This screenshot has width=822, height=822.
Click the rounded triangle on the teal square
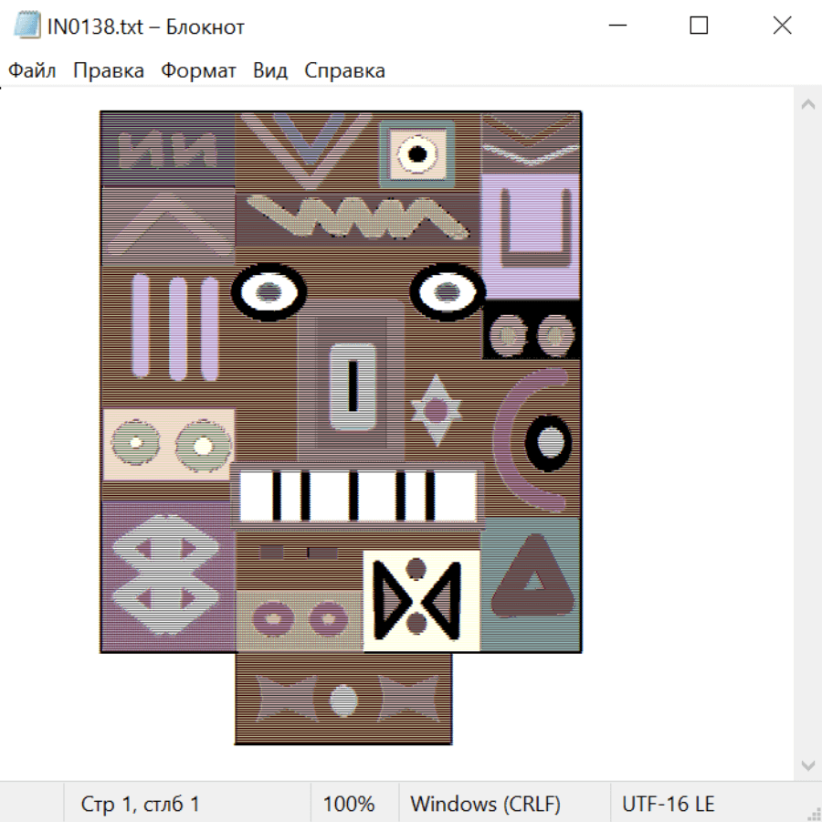click(x=532, y=579)
